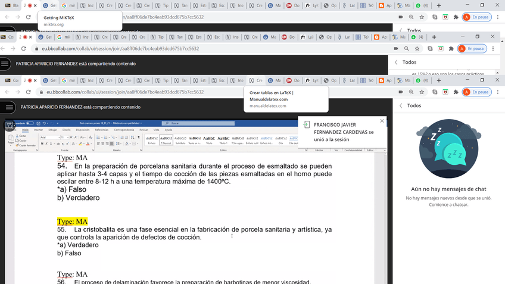Click the font color swatch in Word ribbon
The width and height of the screenshot is (505, 284).
88,143
